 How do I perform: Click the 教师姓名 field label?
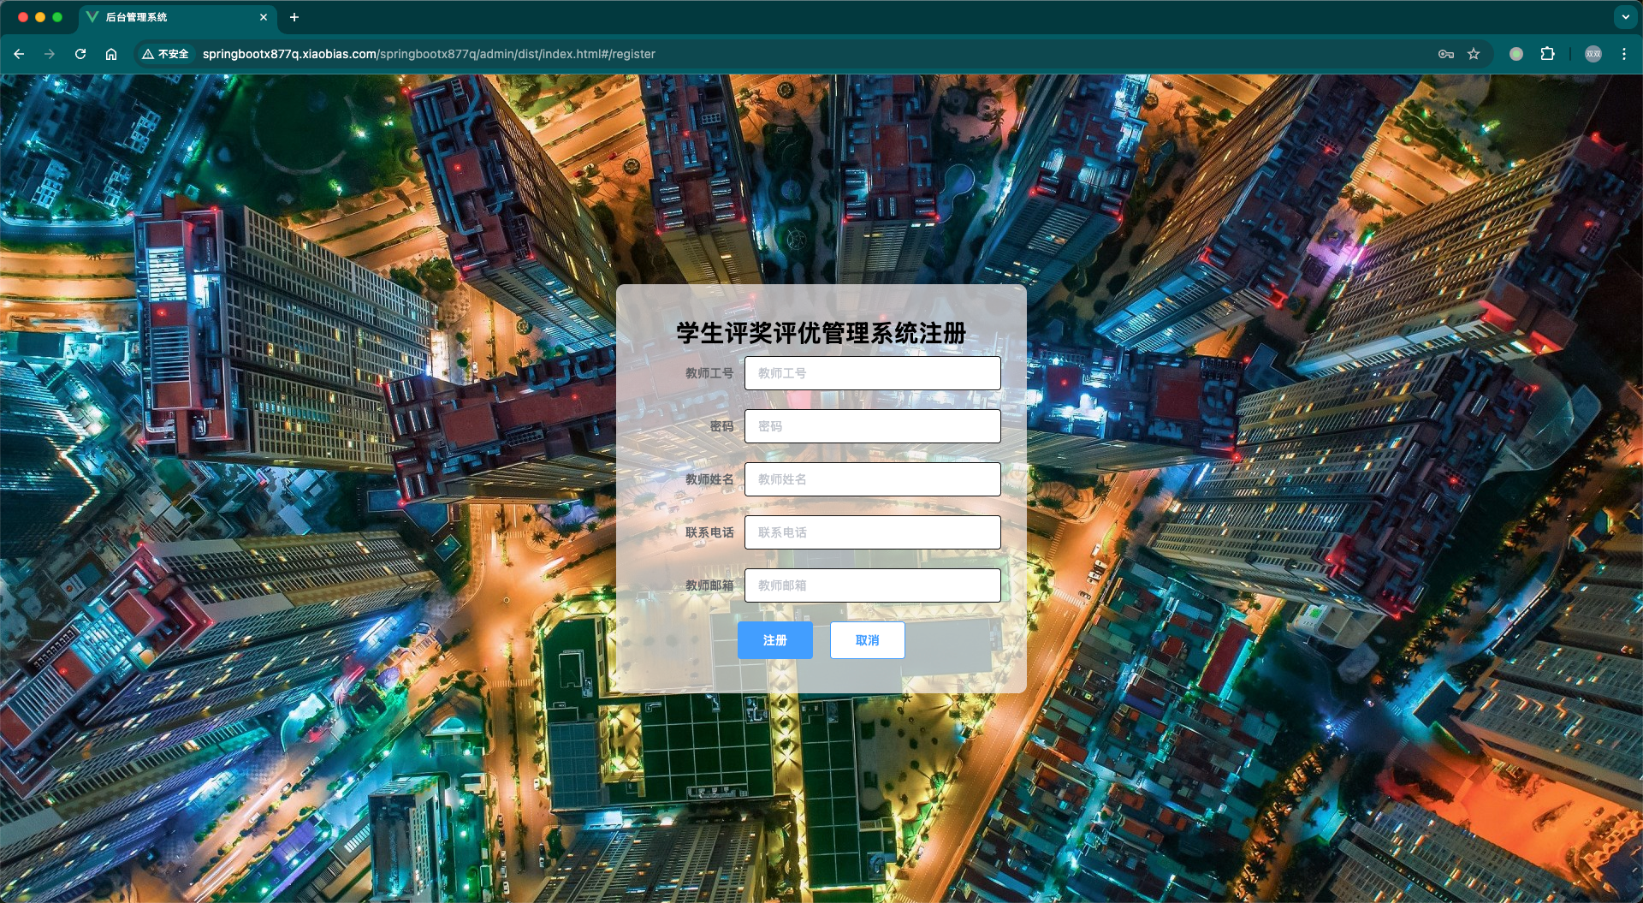coord(709,479)
